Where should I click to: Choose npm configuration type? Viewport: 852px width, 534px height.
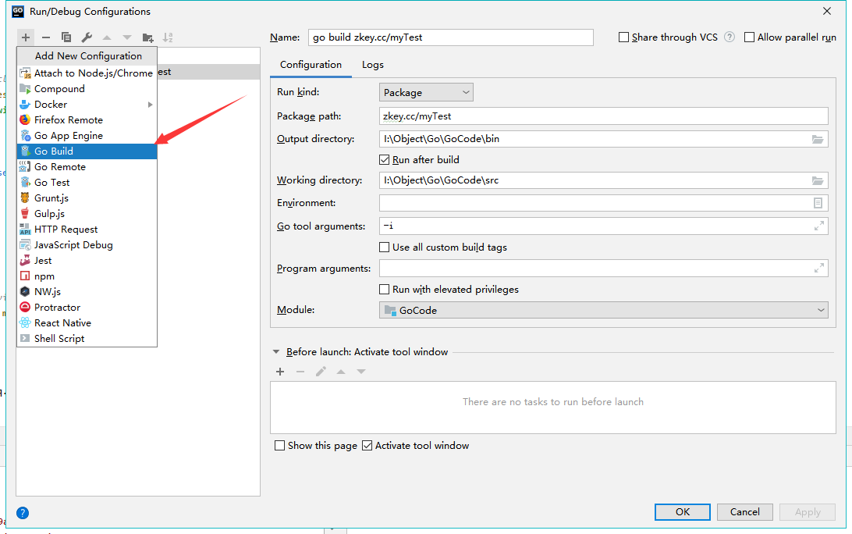[87, 276]
